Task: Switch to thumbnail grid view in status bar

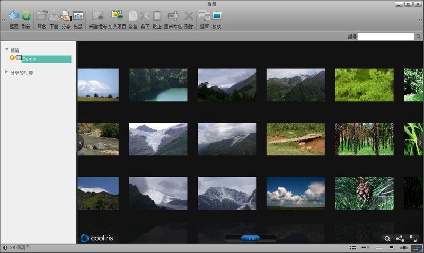Action: (353, 248)
